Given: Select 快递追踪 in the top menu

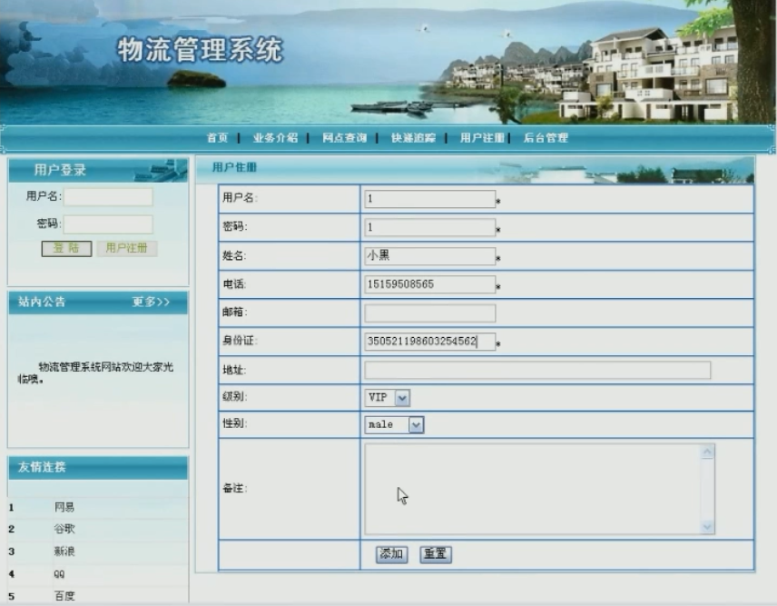Looking at the screenshot, I should [413, 138].
